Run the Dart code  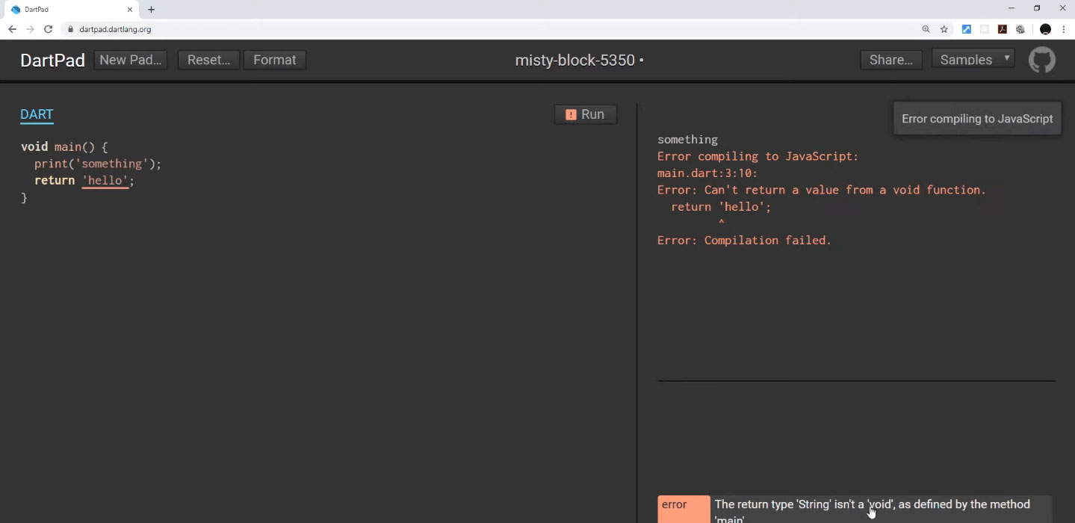[586, 114]
